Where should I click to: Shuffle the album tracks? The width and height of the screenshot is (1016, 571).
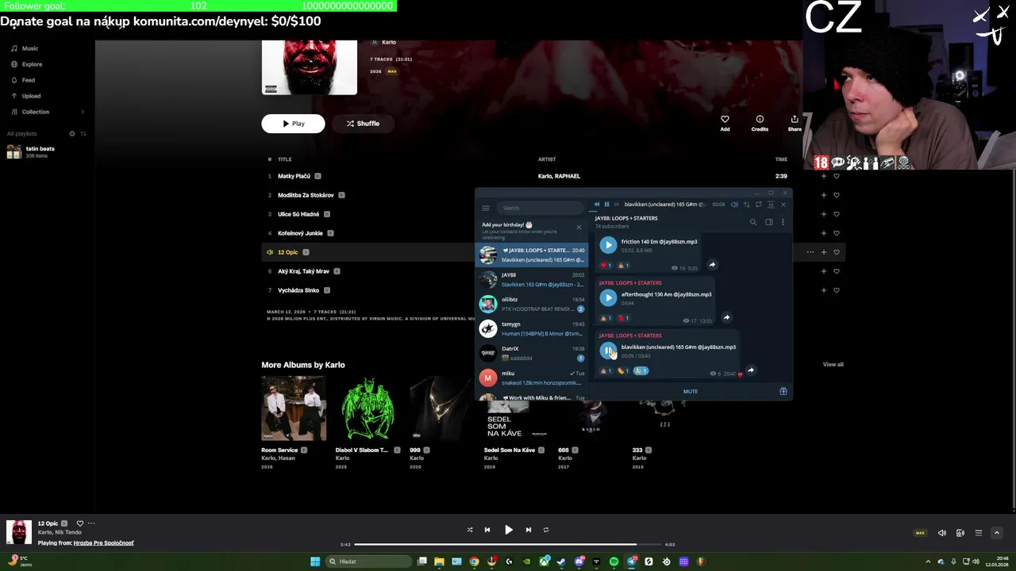coord(363,124)
